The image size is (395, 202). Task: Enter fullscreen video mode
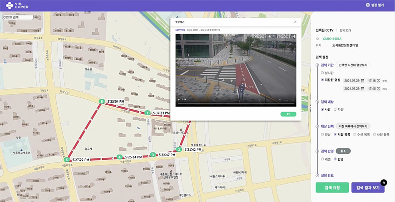(x=286, y=99)
